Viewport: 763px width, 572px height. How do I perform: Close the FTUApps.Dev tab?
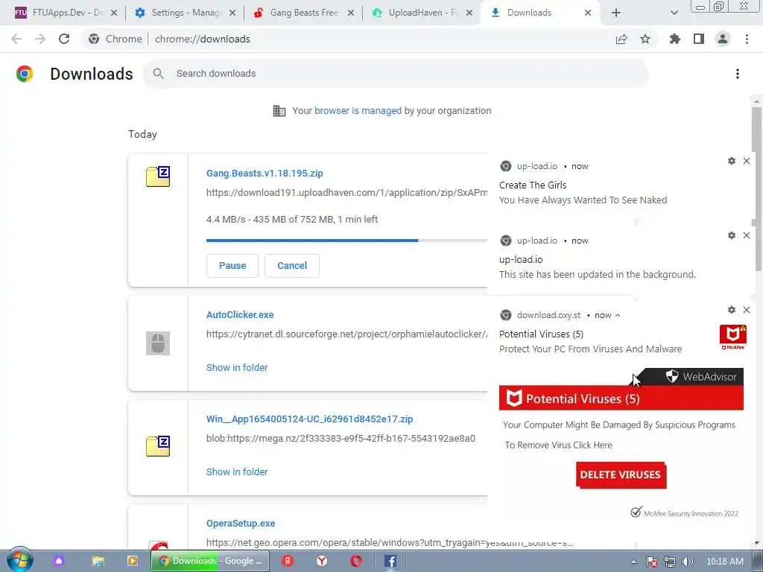coord(114,13)
